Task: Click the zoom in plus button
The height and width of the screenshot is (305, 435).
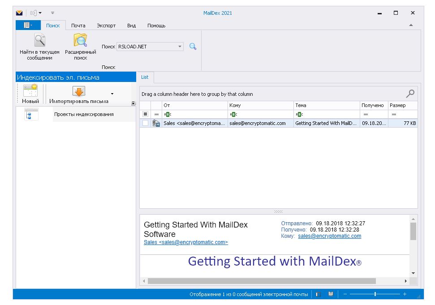Action: pos(405,294)
